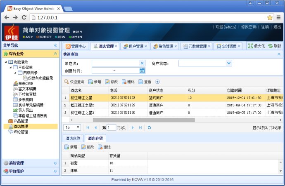Close the 角色管理 tab

tap(176, 46)
